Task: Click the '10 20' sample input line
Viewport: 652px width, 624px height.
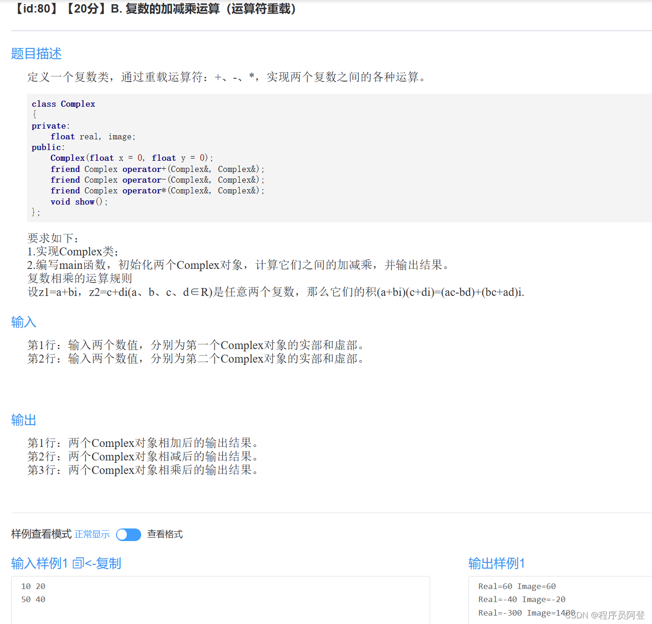Action: point(34,586)
